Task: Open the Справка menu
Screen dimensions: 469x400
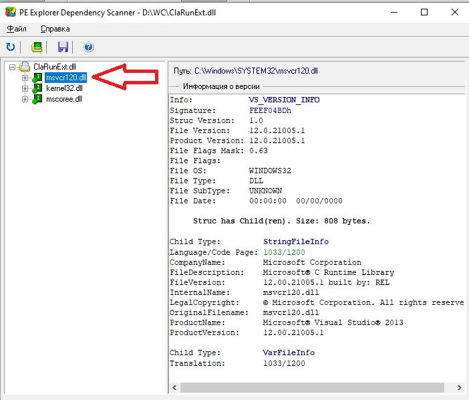Action: [55, 29]
